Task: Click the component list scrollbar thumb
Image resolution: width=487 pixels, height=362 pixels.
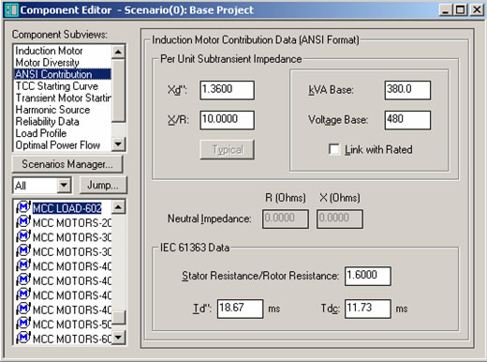Action: click(118, 318)
